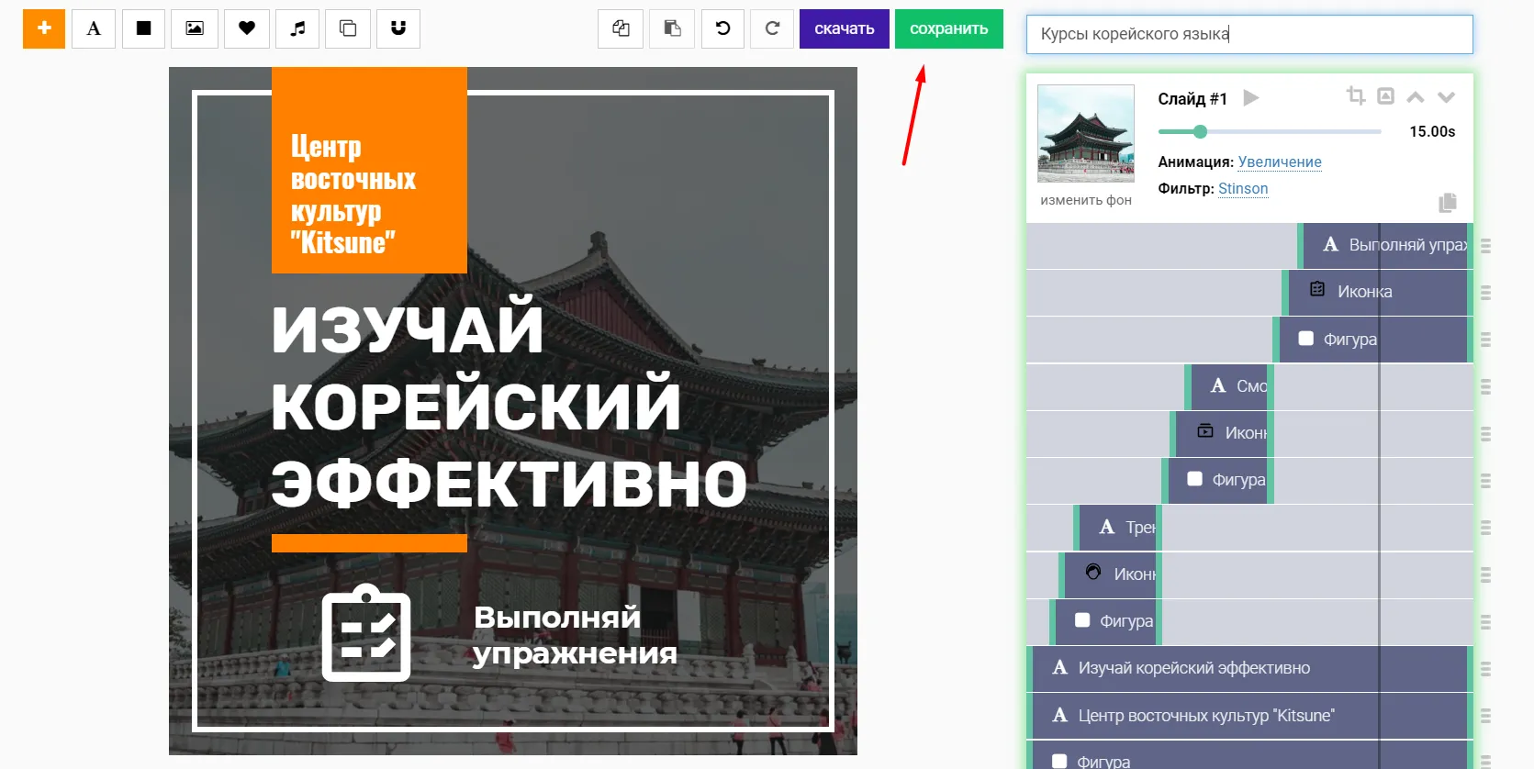1534x769 pixels.
Task: Click the crop icon on Slide #1
Action: [1356, 95]
